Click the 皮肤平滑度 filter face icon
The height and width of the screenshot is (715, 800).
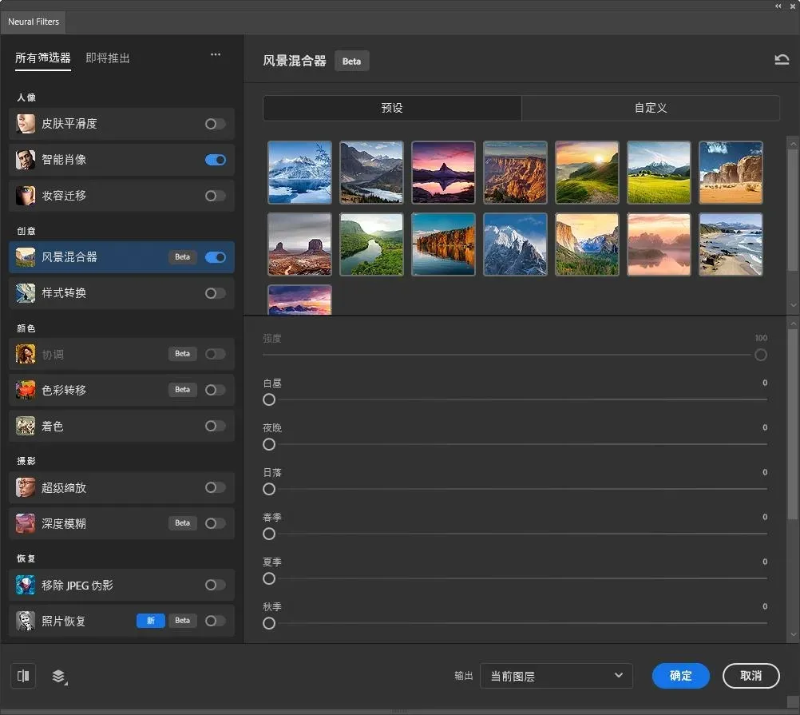[x=26, y=124]
